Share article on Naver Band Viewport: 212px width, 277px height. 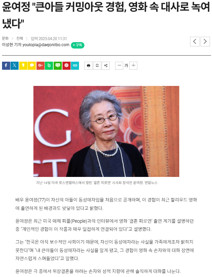pos(49,66)
